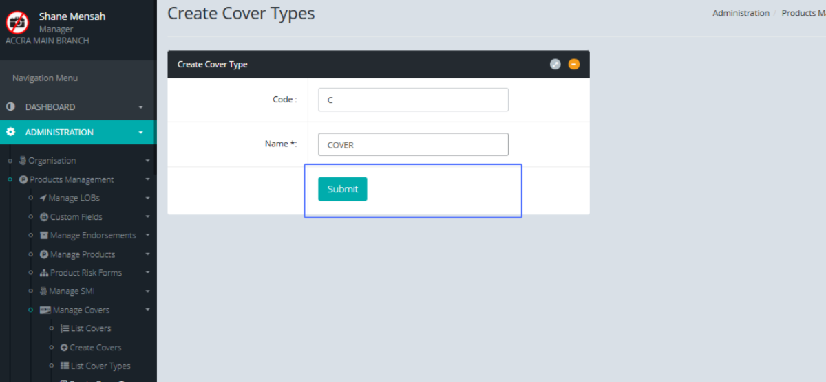Image resolution: width=826 pixels, height=382 pixels.
Task: Expand the Custom Fields caret
Action: tap(147, 217)
